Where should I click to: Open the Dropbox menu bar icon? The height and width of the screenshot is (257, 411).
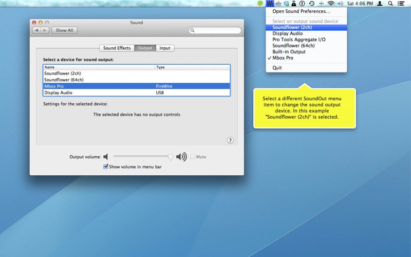pyautogui.click(x=286, y=4)
